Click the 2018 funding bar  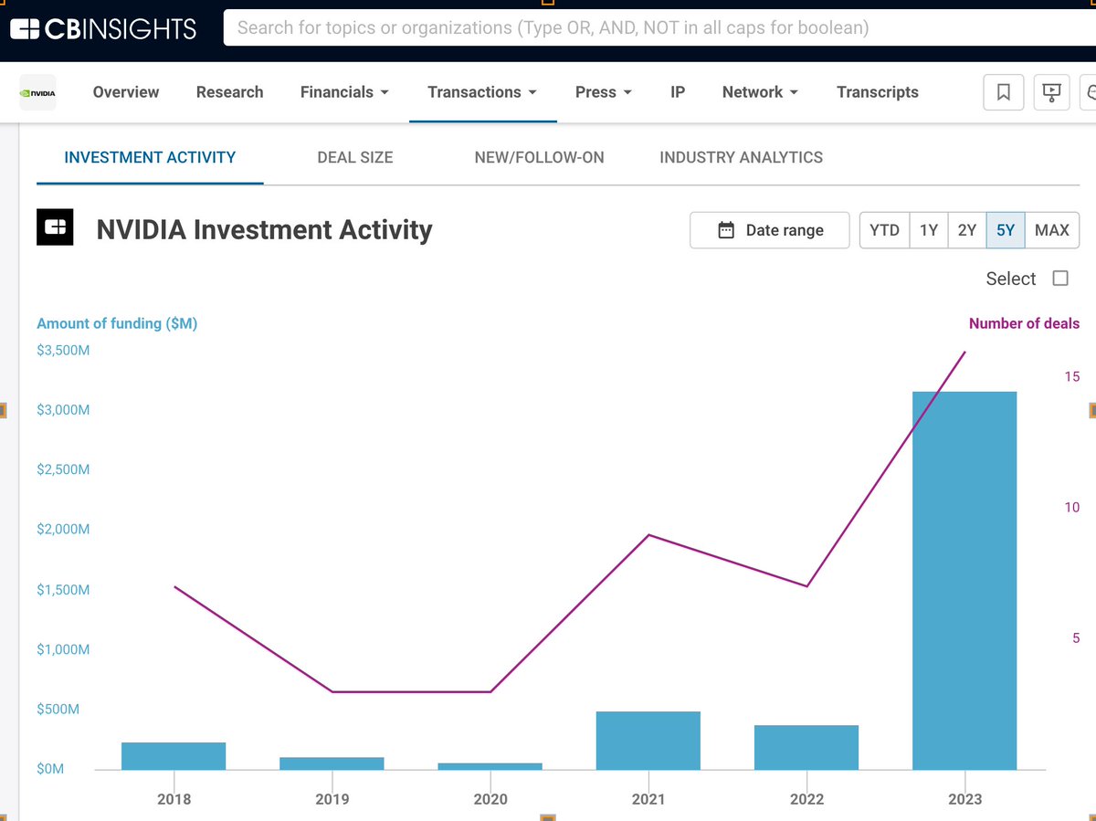pyautogui.click(x=174, y=756)
